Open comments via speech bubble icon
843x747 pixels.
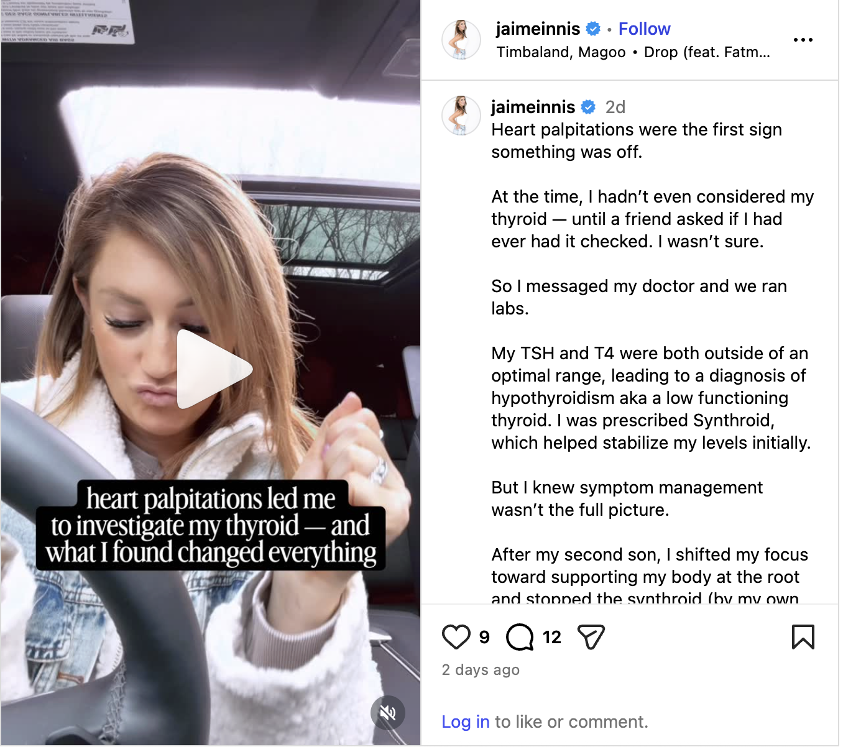tap(520, 637)
